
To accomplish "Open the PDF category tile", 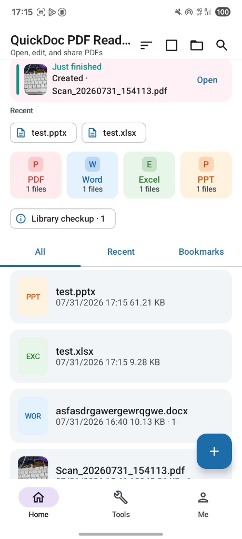I will [x=36, y=175].
